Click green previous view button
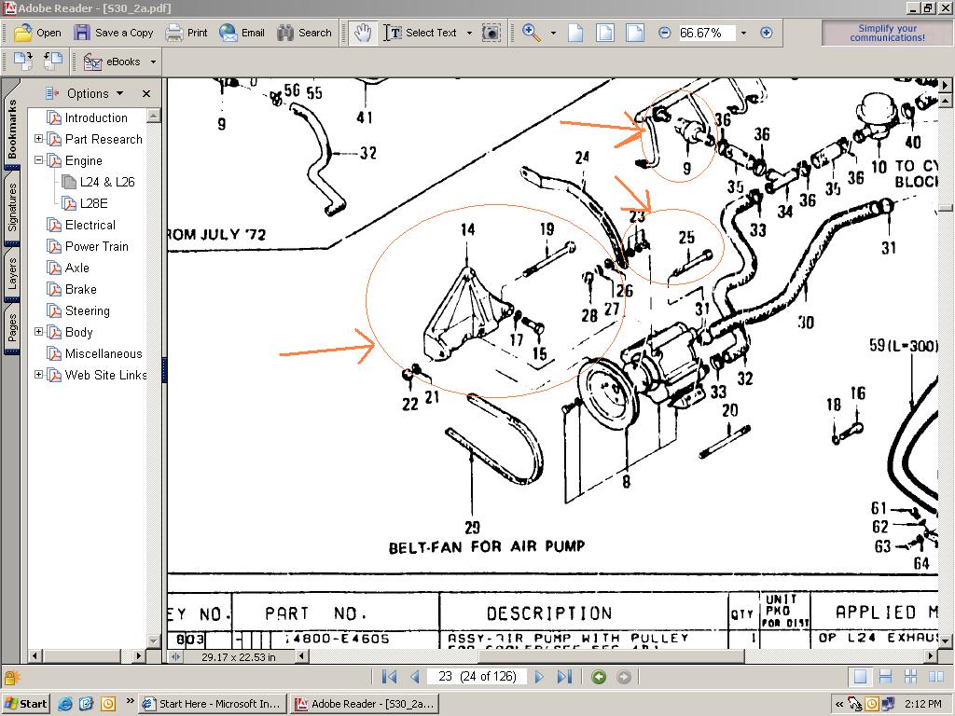The image size is (955, 716). pyautogui.click(x=600, y=677)
